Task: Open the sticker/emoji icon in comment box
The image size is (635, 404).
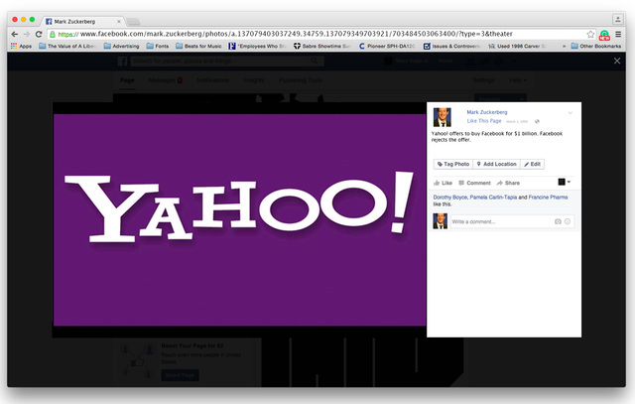Action: pyautogui.click(x=568, y=221)
